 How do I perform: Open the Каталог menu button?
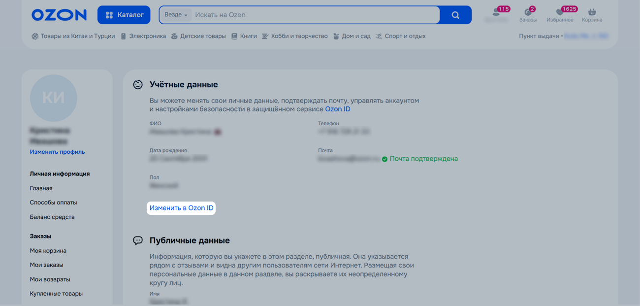point(124,15)
